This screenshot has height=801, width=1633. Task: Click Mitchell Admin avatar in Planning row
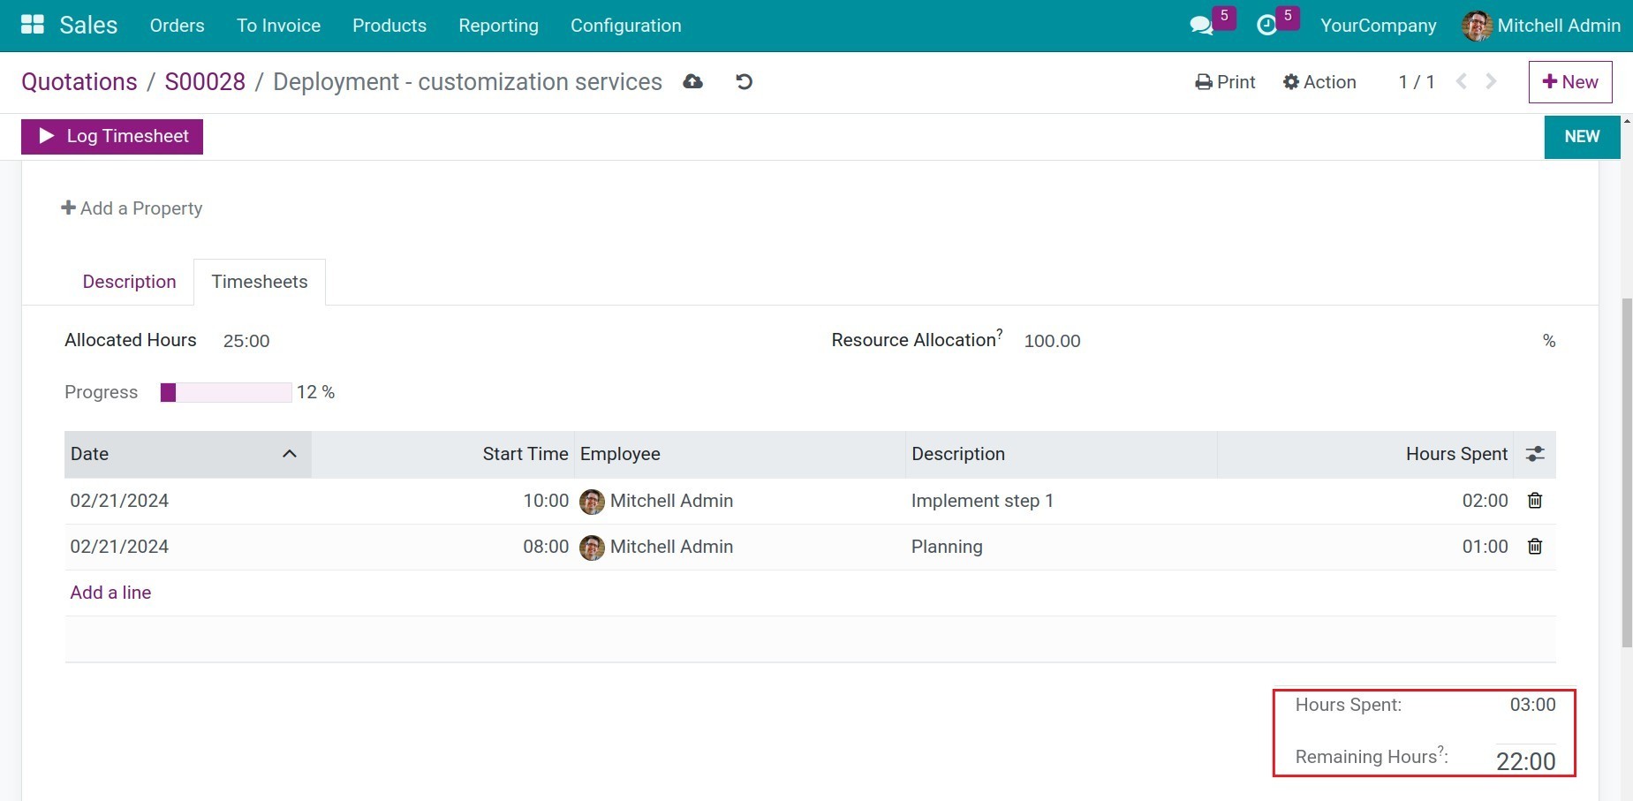click(592, 548)
